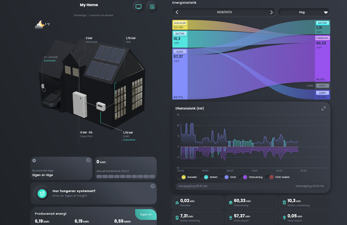Click the Elnät export 0,05 kWh card
347x225 pixels.
(x=305, y=217)
